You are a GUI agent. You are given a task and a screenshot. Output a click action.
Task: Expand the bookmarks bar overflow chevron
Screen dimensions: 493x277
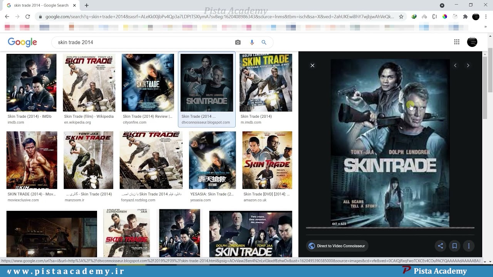pos(486,27)
